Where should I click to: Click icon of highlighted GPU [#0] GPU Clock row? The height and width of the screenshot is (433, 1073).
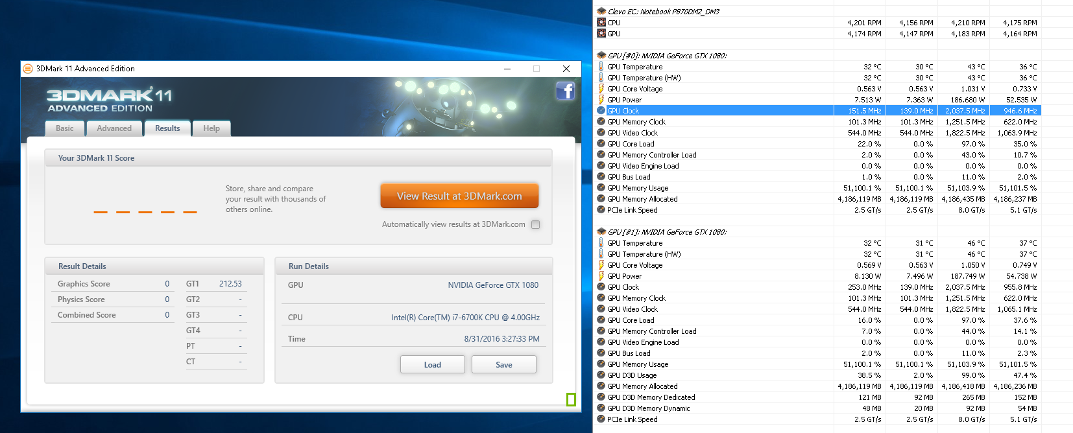click(601, 111)
